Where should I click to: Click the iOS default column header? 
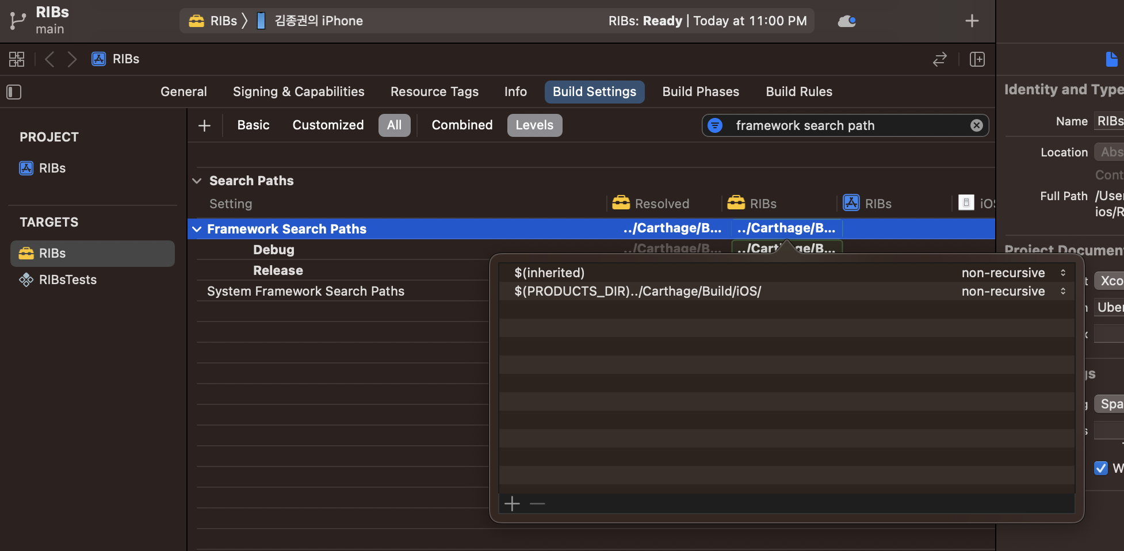[976, 204]
